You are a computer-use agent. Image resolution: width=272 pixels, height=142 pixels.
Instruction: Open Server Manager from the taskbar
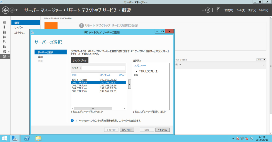15,138
